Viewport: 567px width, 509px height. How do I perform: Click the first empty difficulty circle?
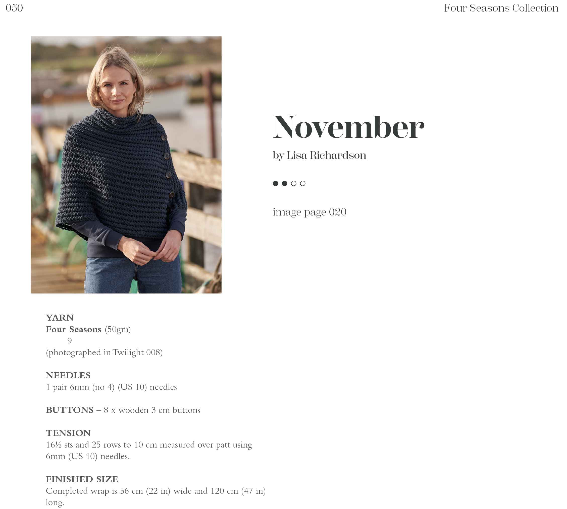tap(293, 183)
